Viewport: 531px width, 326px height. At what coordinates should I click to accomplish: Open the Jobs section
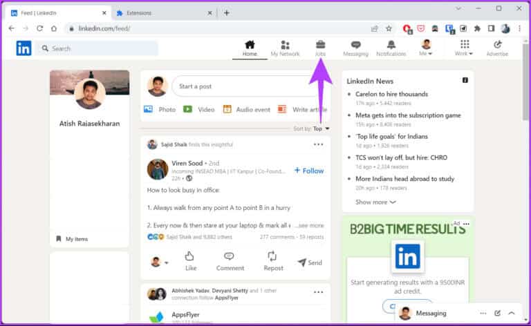click(320, 48)
